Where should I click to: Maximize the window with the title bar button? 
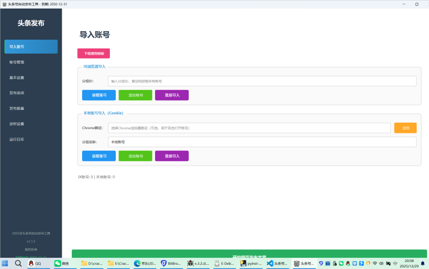click(x=417, y=4)
